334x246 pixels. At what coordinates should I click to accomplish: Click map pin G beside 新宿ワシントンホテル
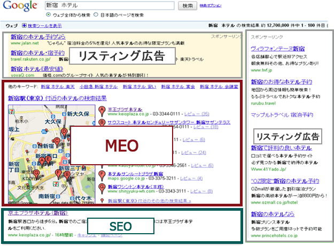pyautogui.click(x=102, y=188)
